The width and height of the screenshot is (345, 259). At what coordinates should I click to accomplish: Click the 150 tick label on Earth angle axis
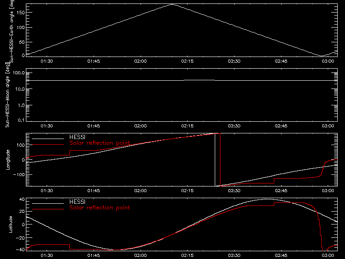tap(20, 13)
